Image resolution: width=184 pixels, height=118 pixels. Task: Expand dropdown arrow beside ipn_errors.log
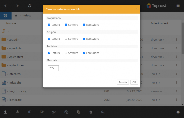click(7, 91)
